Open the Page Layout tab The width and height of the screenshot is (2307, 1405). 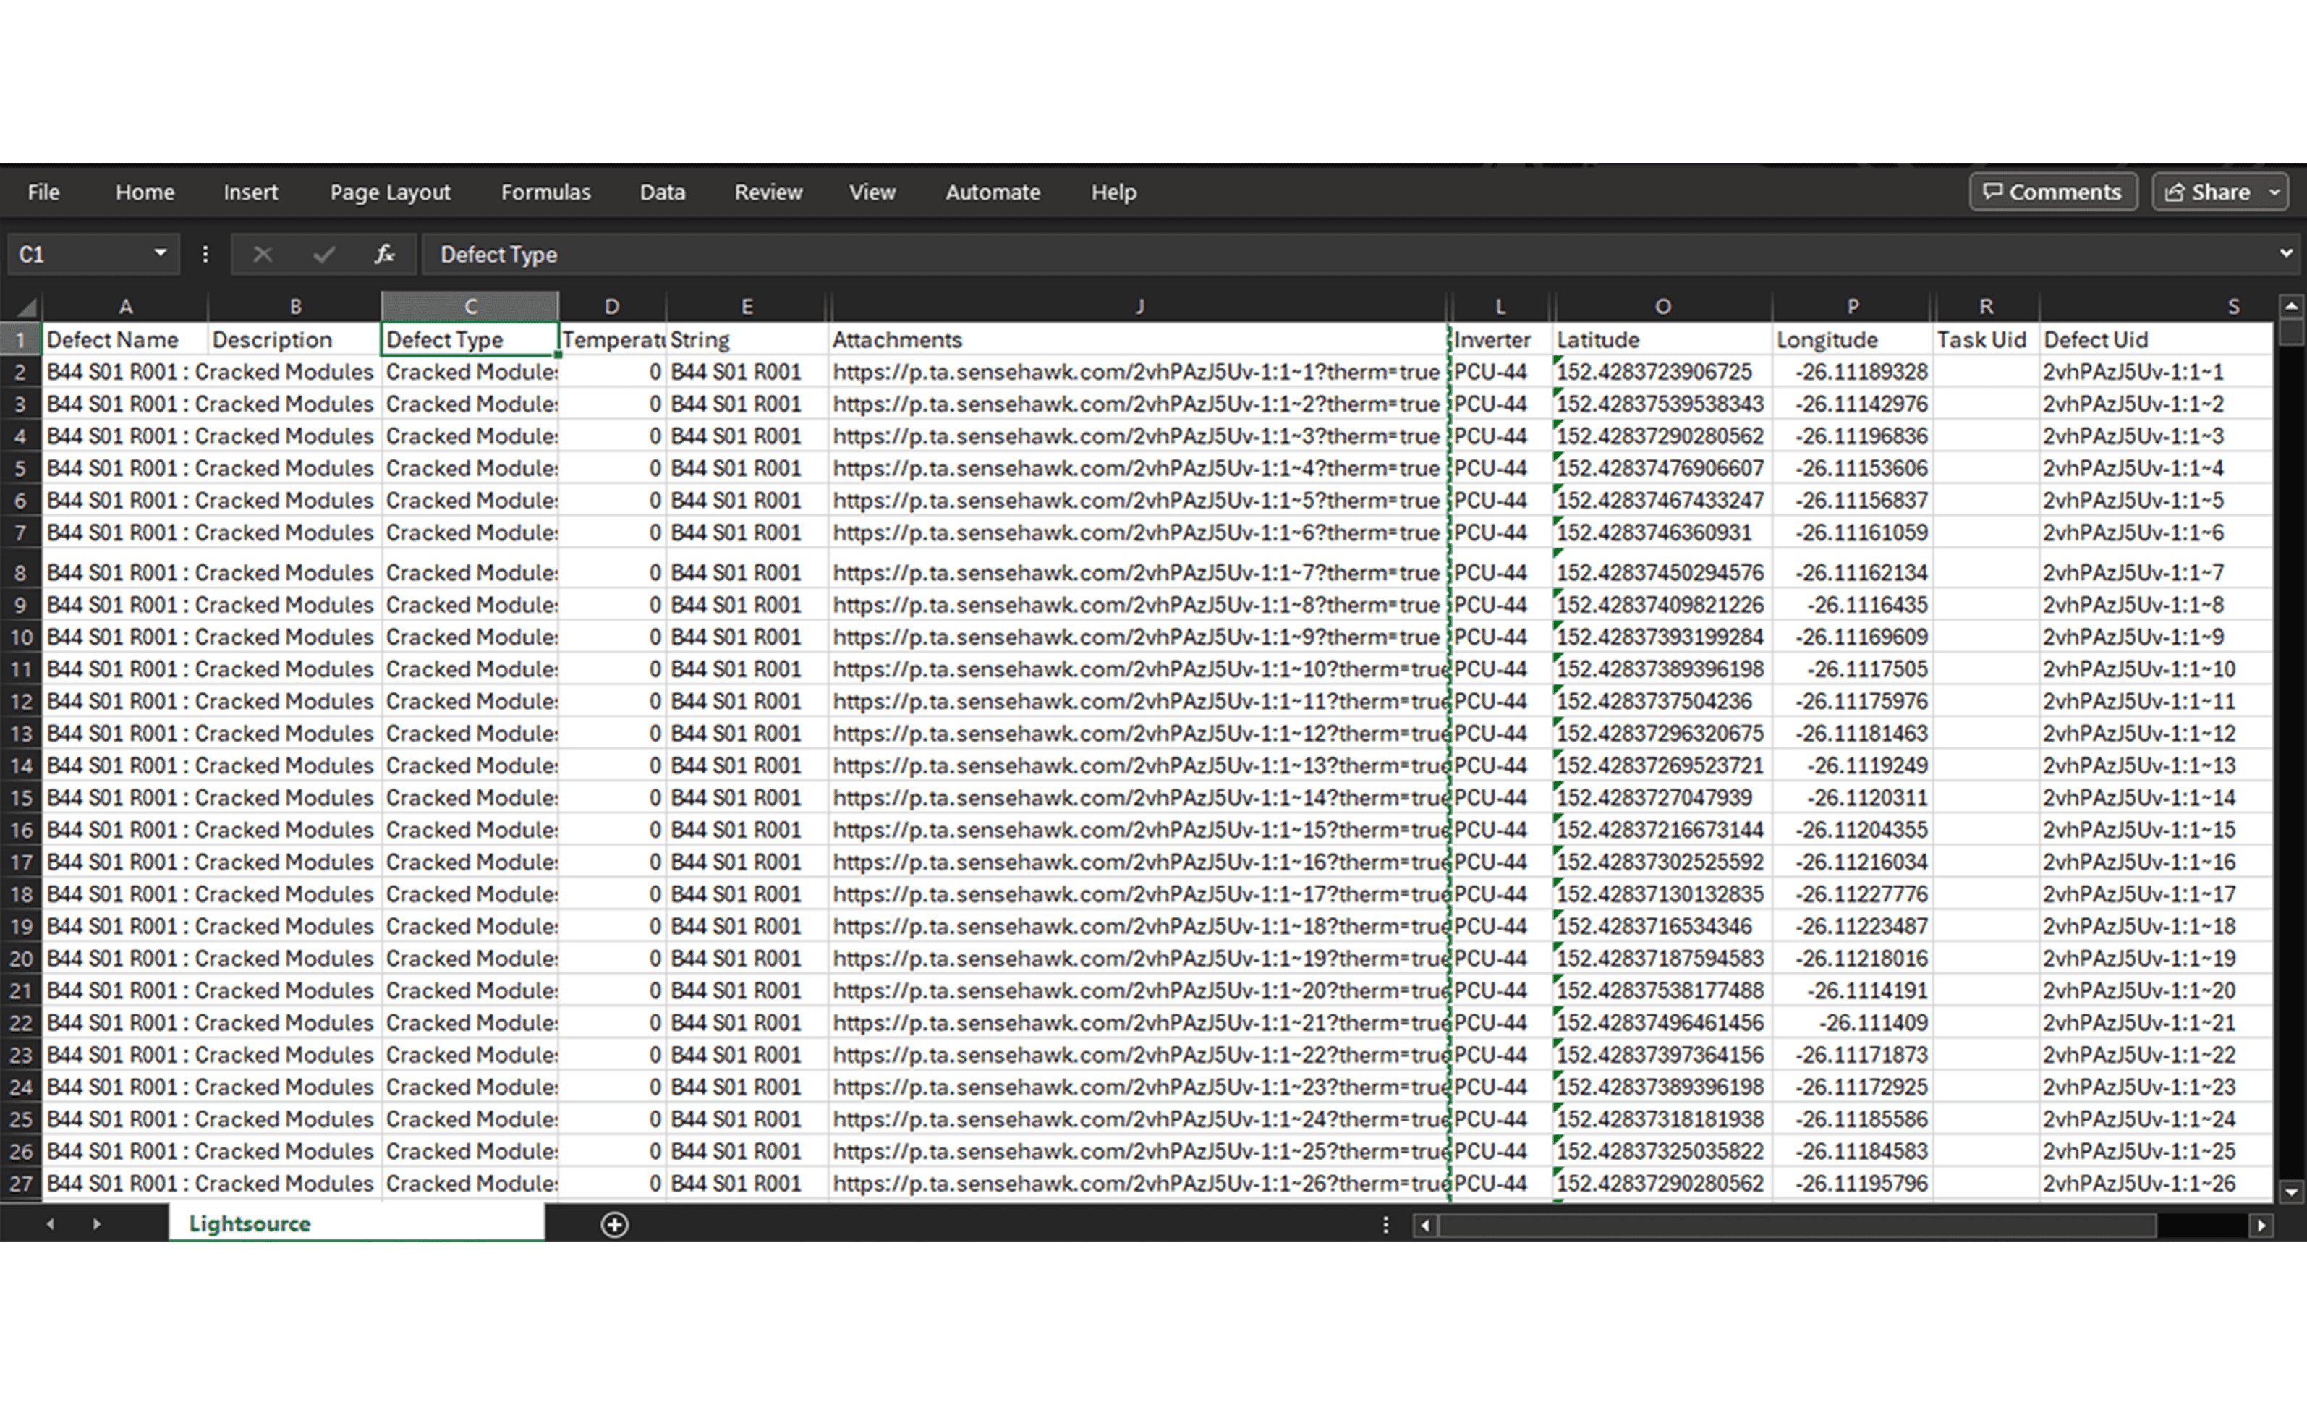pos(389,192)
